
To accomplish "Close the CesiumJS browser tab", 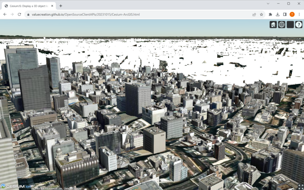I will 52,6.
